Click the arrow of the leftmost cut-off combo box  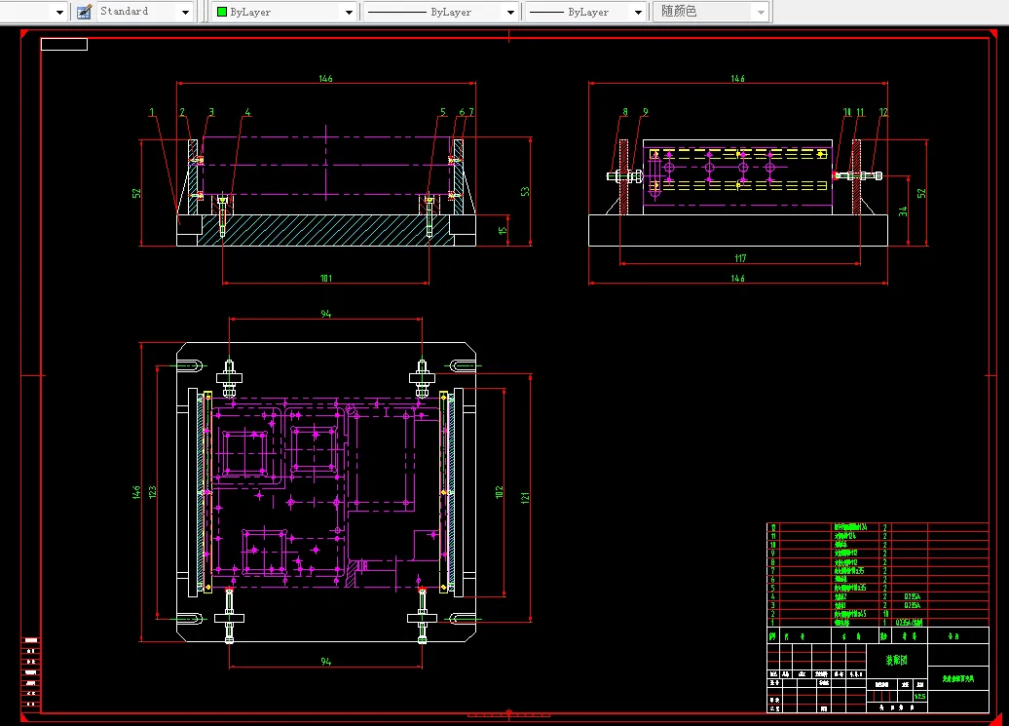coord(59,12)
